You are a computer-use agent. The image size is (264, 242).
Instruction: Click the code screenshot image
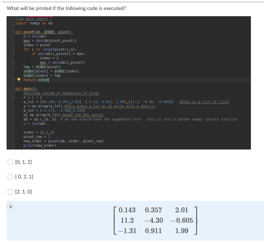tap(129, 83)
